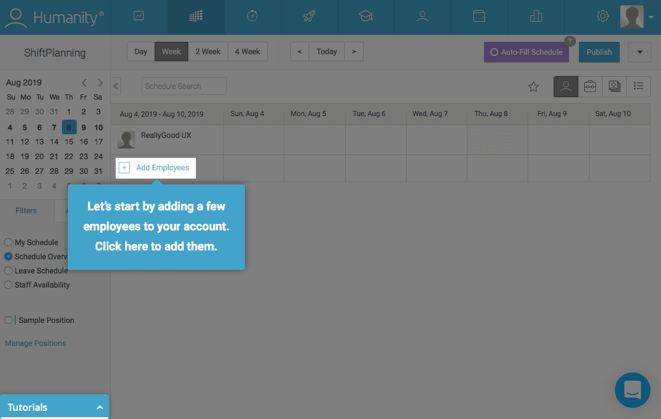Switch to the 2 Week view

point(208,52)
